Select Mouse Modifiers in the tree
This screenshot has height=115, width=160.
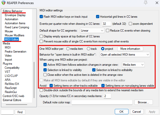(x=14, y=35)
